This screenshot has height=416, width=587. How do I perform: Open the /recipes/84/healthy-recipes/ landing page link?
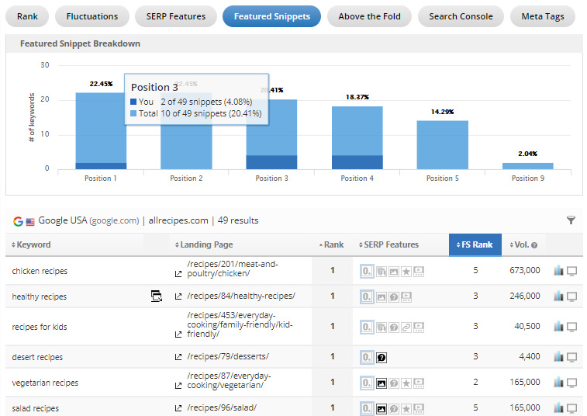click(x=240, y=296)
